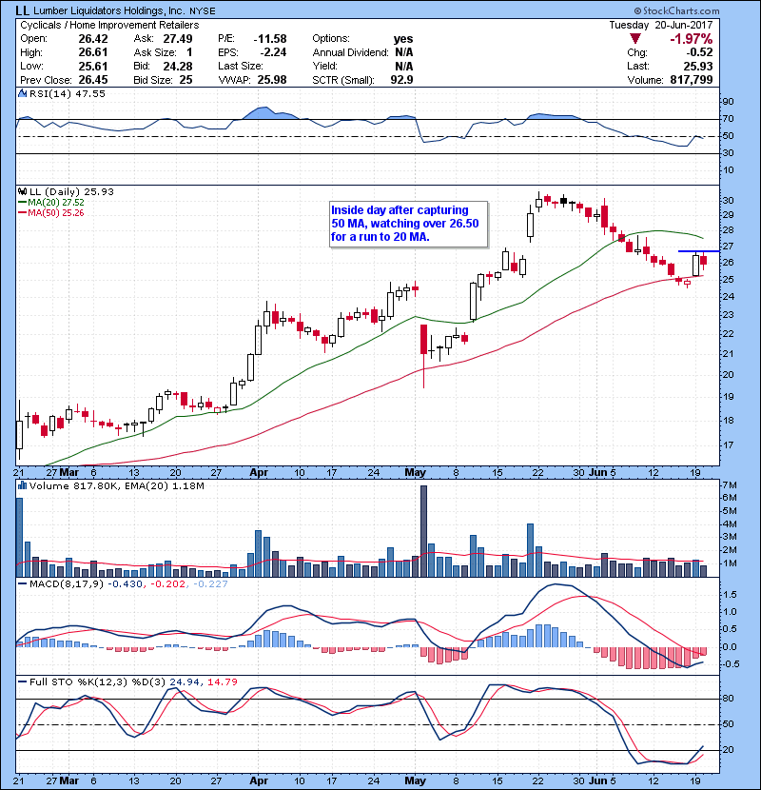The image size is (761, 790).
Task: Click the date Tuesday 20-Jun-2017
Action: (x=661, y=25)
